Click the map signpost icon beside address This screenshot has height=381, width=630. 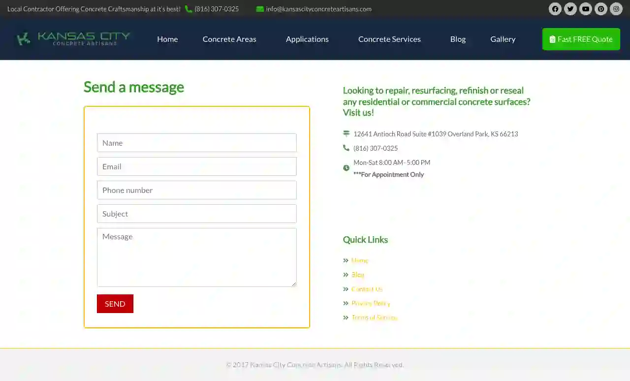point(346,134)
